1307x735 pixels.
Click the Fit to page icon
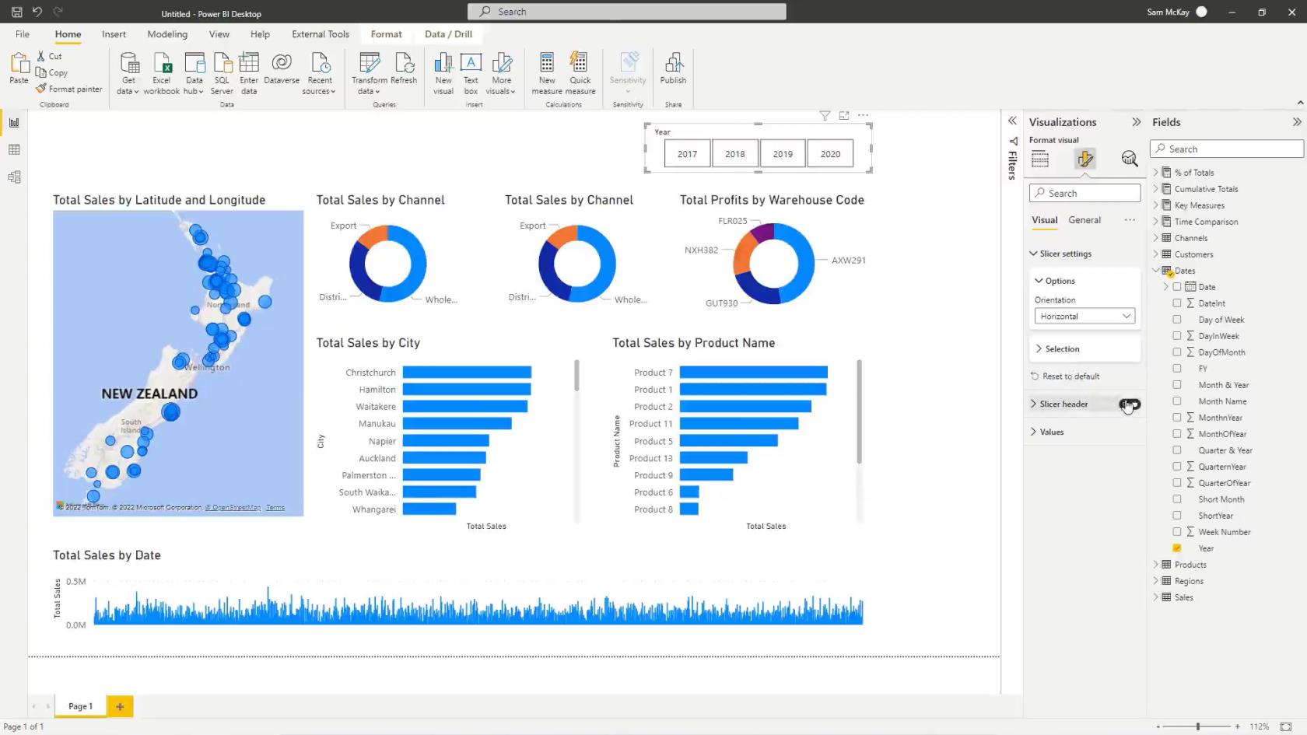coord(1286,726)
